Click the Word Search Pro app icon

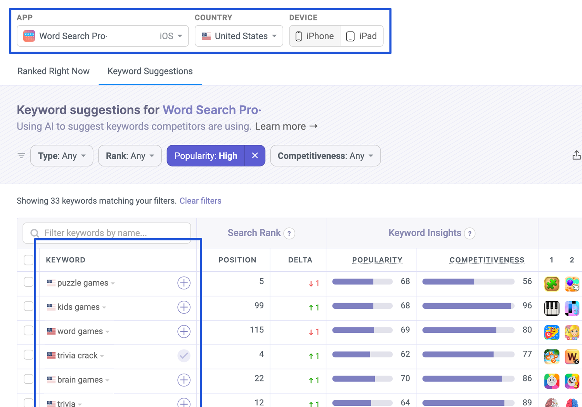[29, 36]
